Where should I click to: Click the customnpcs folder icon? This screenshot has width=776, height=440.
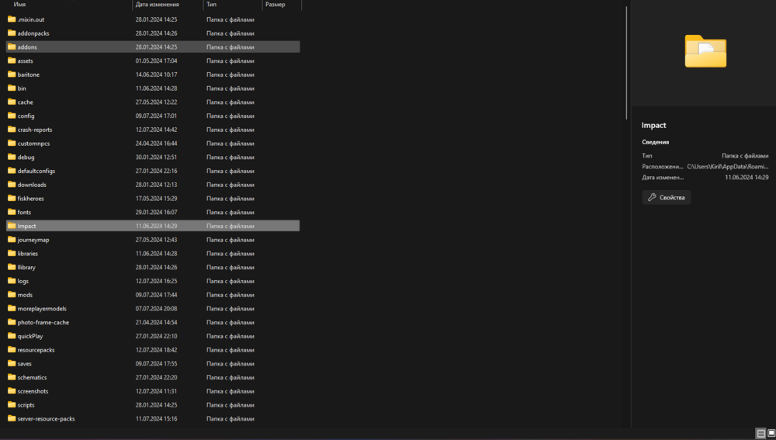click(12, 143)
